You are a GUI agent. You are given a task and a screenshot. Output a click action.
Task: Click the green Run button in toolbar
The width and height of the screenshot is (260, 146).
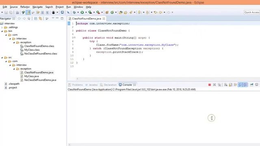82,13
